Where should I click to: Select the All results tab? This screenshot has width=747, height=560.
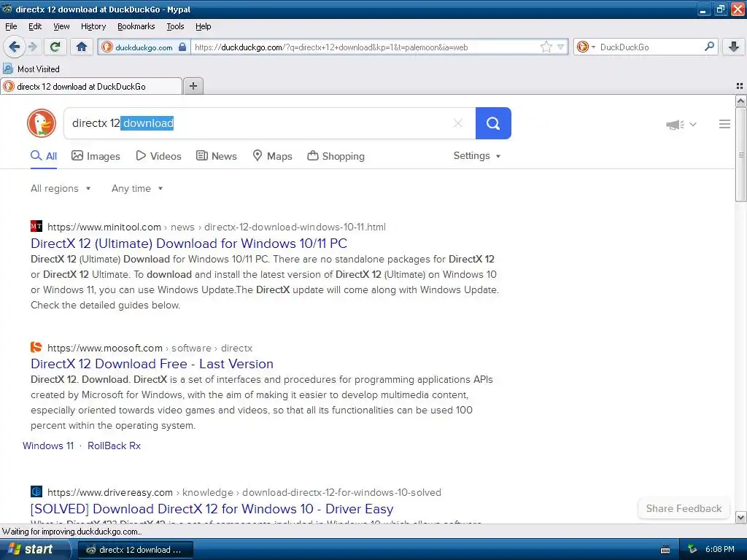pos(44,156)
